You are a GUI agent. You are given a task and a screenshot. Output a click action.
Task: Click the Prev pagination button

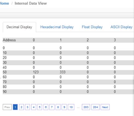click(x=7, y=107)
